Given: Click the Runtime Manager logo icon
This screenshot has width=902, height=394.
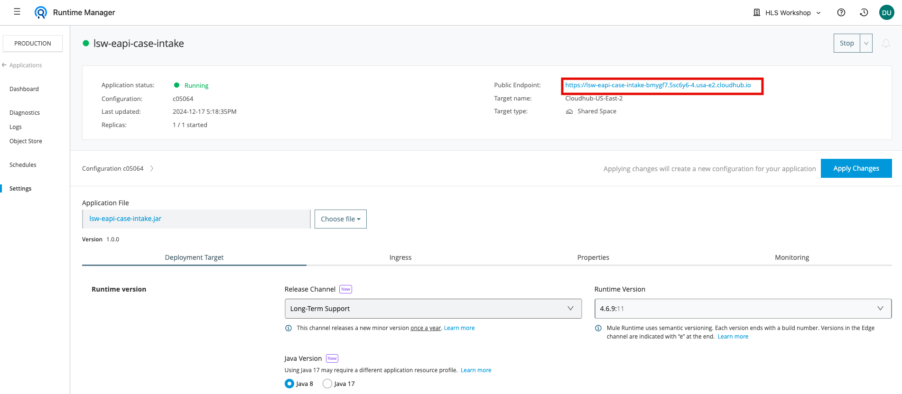Looking at the screenshot, I should click(x=41, y=12).
